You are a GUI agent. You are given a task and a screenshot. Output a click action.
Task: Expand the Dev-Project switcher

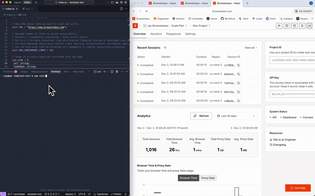202,26
